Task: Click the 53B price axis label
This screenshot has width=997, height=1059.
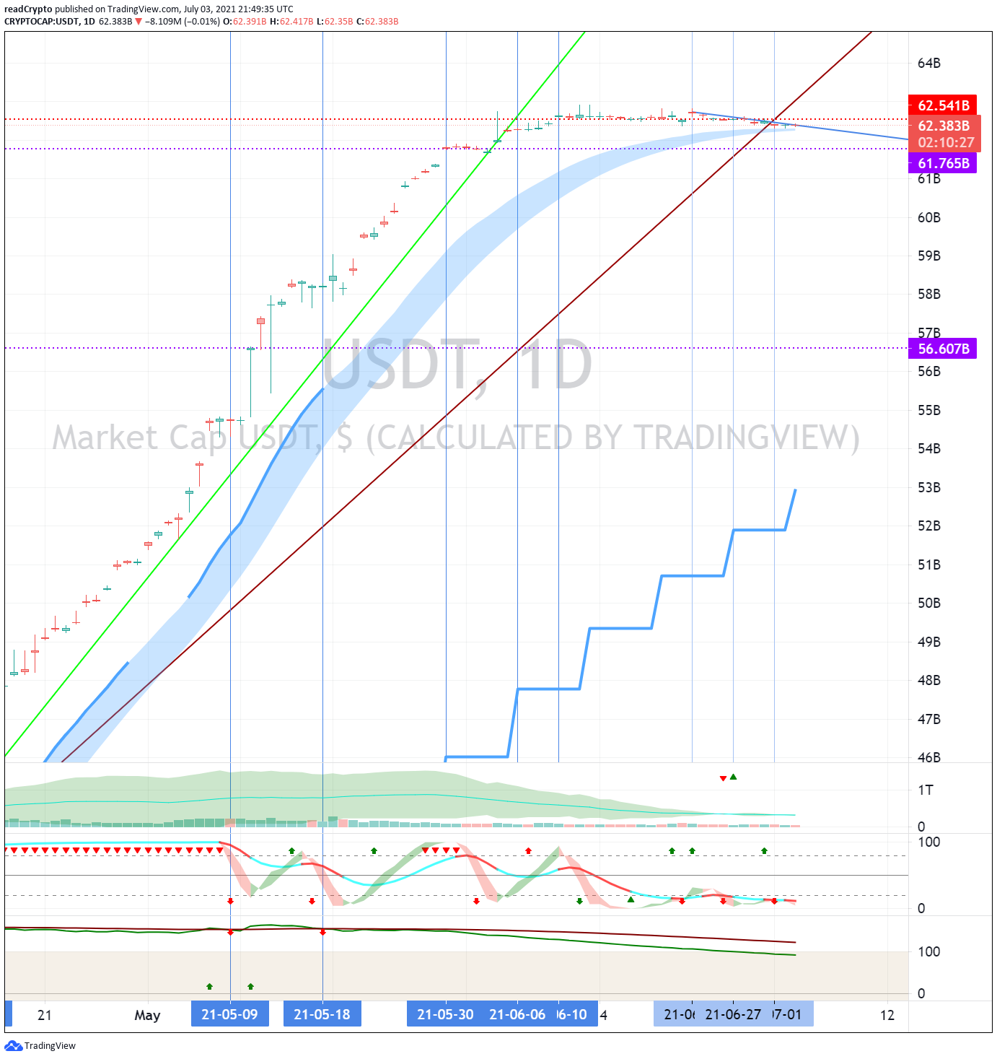Action: coord(929,487)
